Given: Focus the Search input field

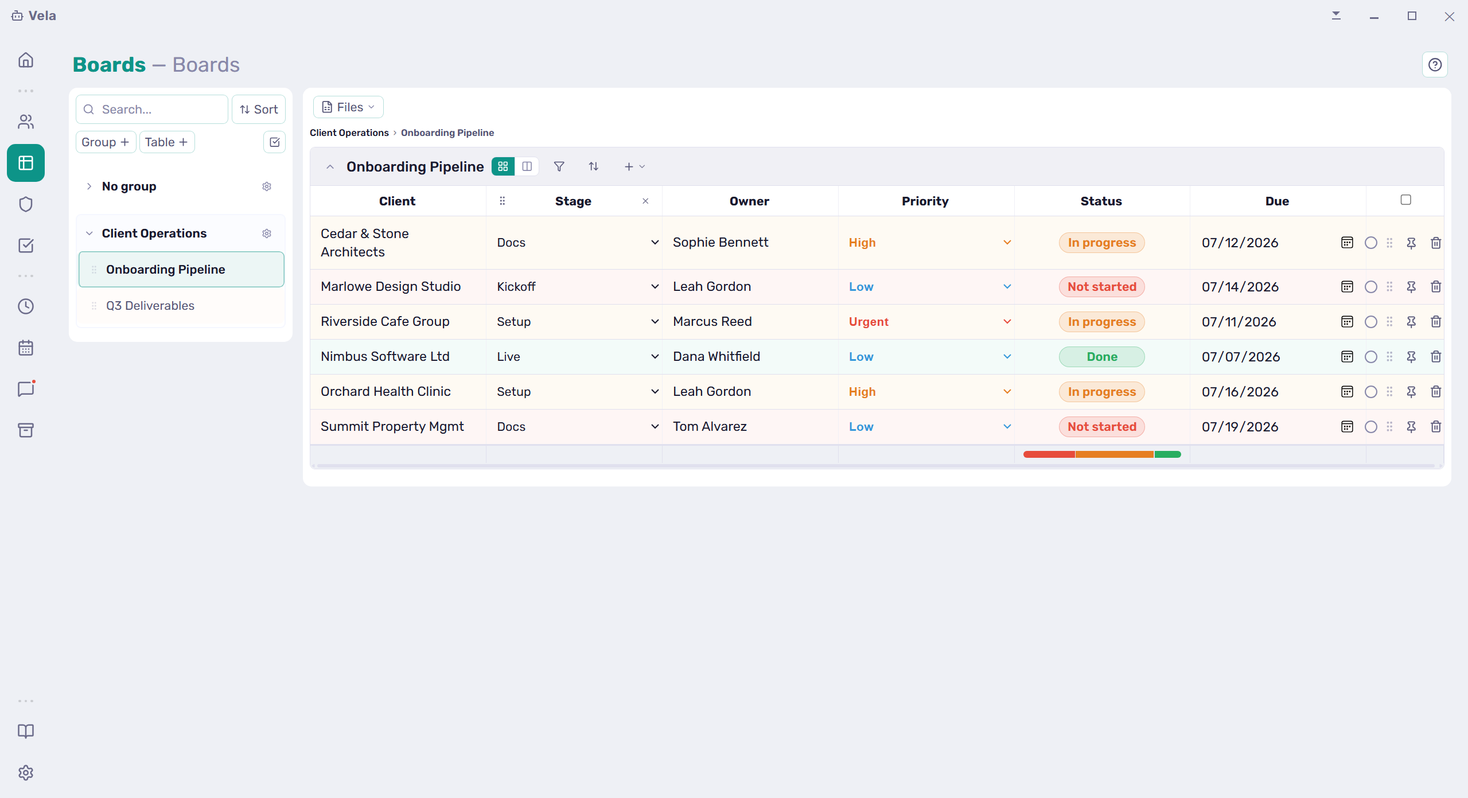Looking at the screenshot, I should (152, 109).
